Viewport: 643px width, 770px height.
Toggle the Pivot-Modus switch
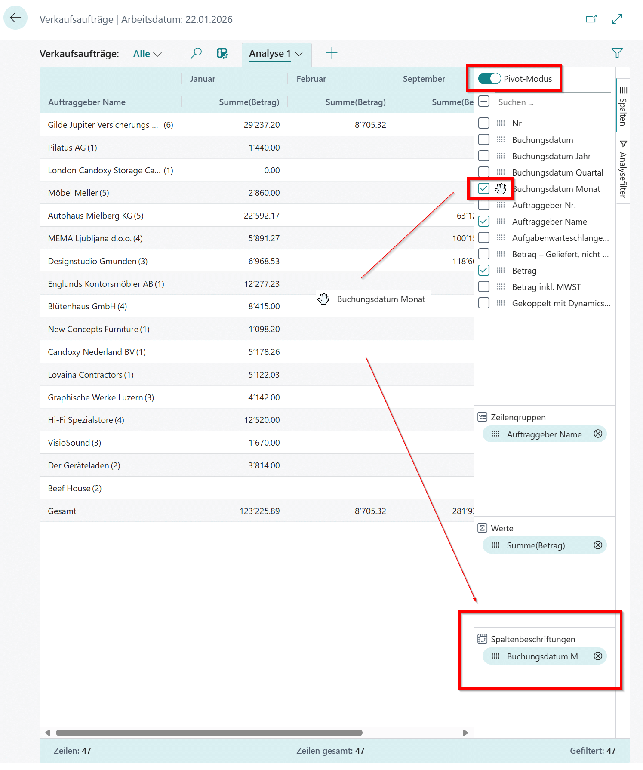pos(489,79)
